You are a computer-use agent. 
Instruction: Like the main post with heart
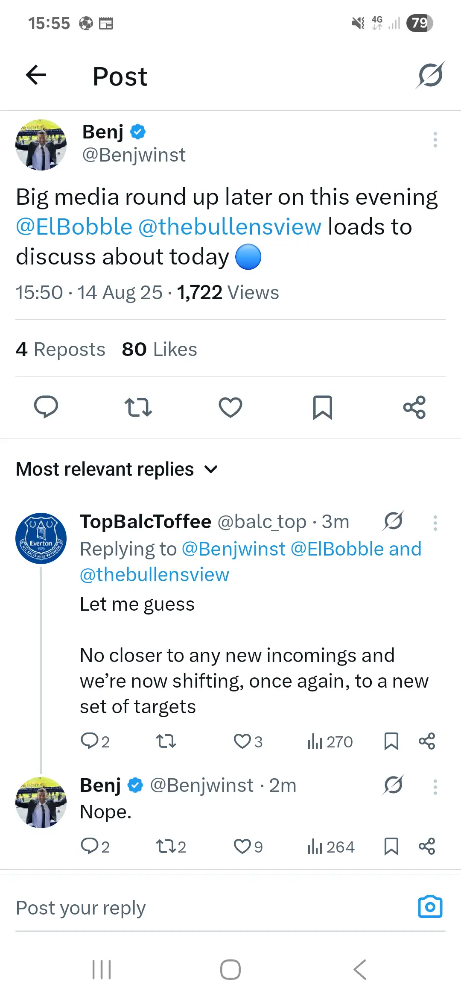pos(230,407)
